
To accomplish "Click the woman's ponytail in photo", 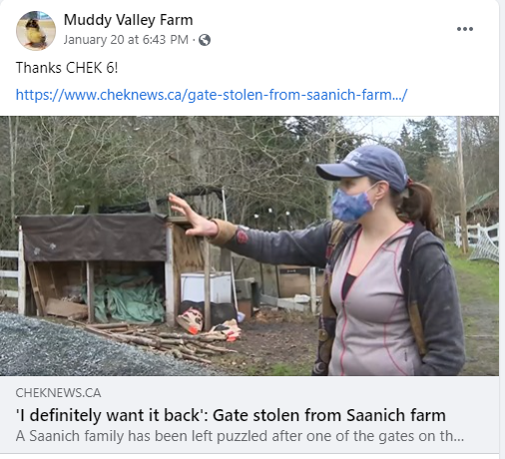I will tap(420, 207).
